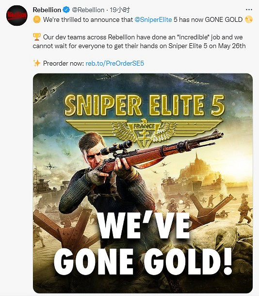259x296 pixels.
Task: Open the @SniperElite mention link
Action: tap(153, 19)
